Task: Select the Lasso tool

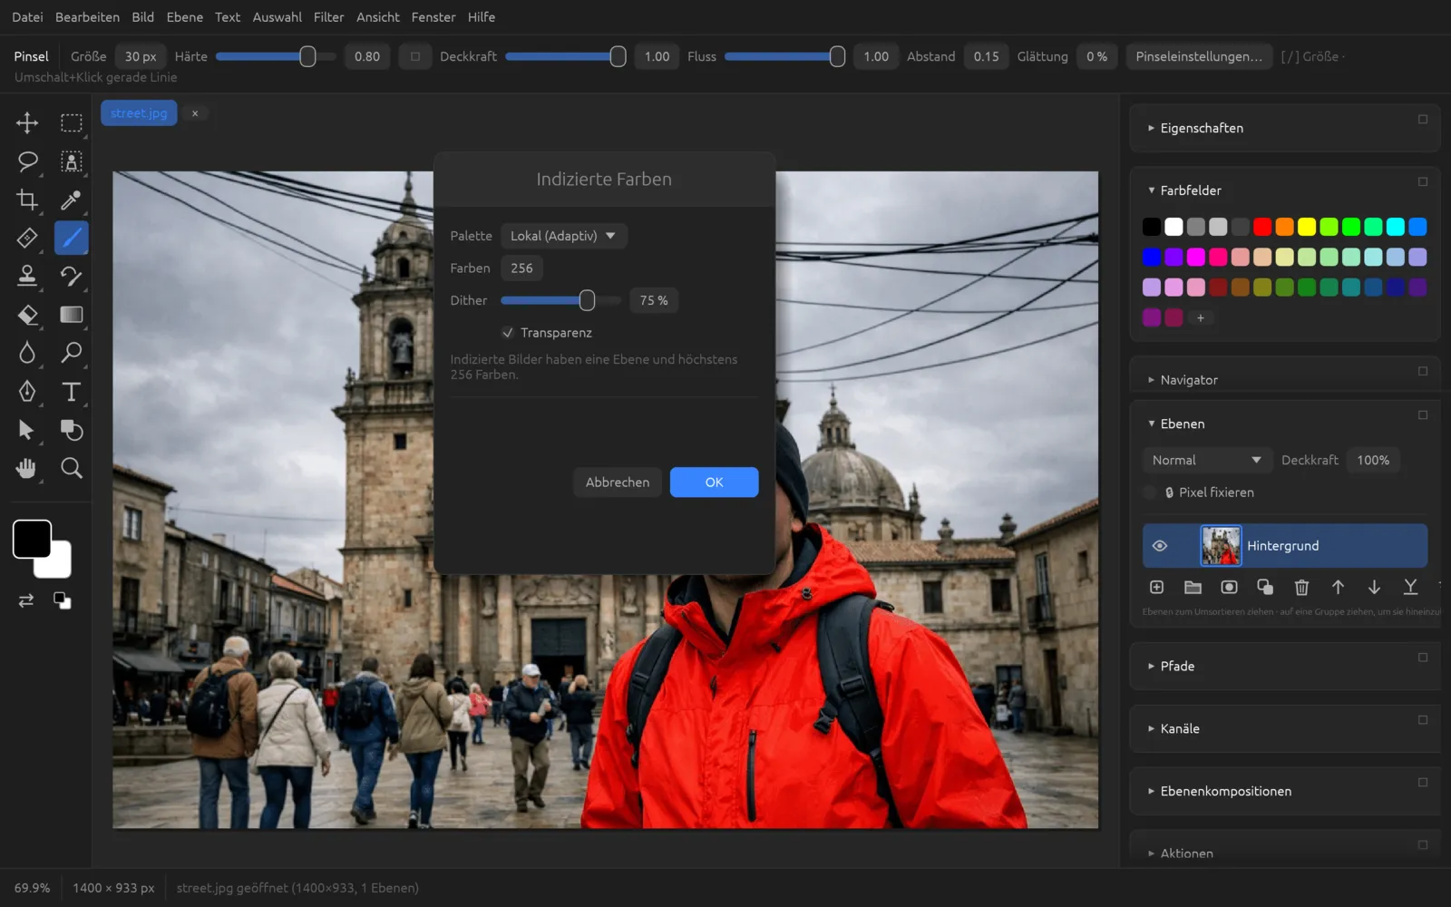Action: (27, 161)
